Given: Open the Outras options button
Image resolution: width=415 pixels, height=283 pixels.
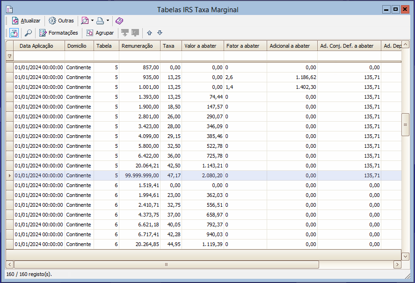Looking at the screenshot, I should point(61,21).
